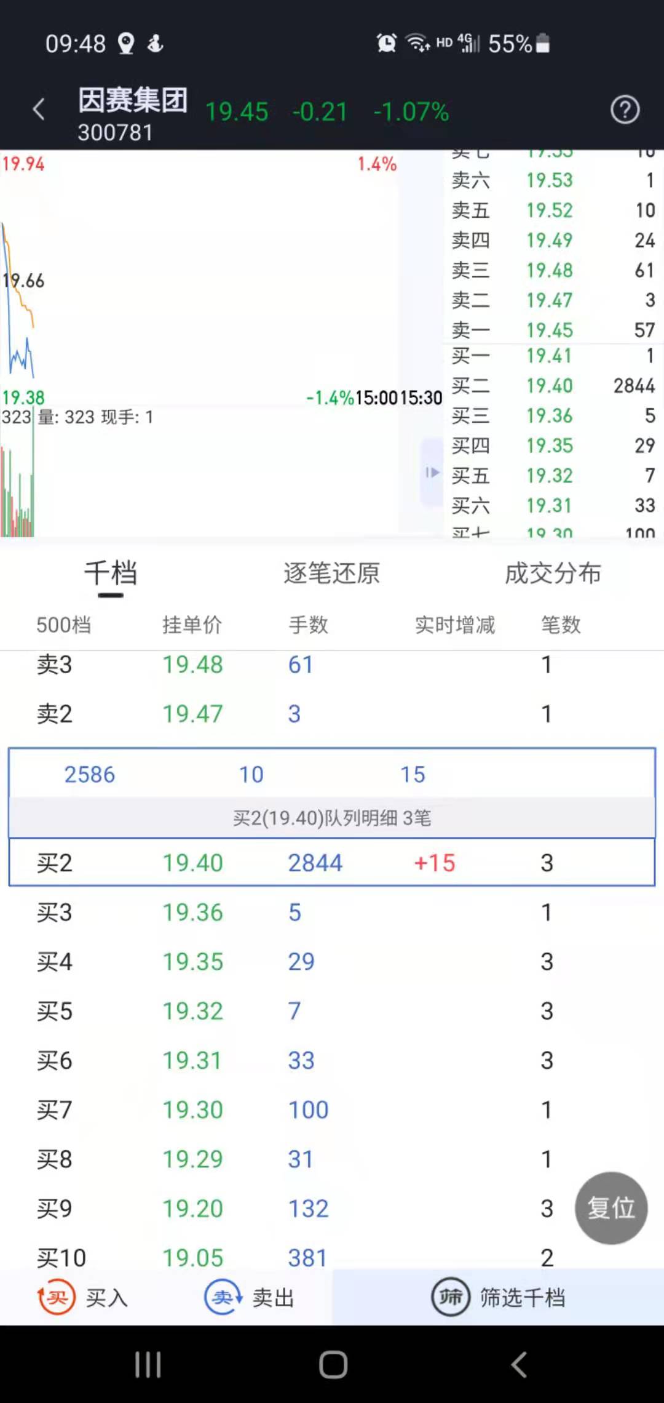664x1403 pixels.
Task: Tap the location pin status icon
Action: pos(126,44)
